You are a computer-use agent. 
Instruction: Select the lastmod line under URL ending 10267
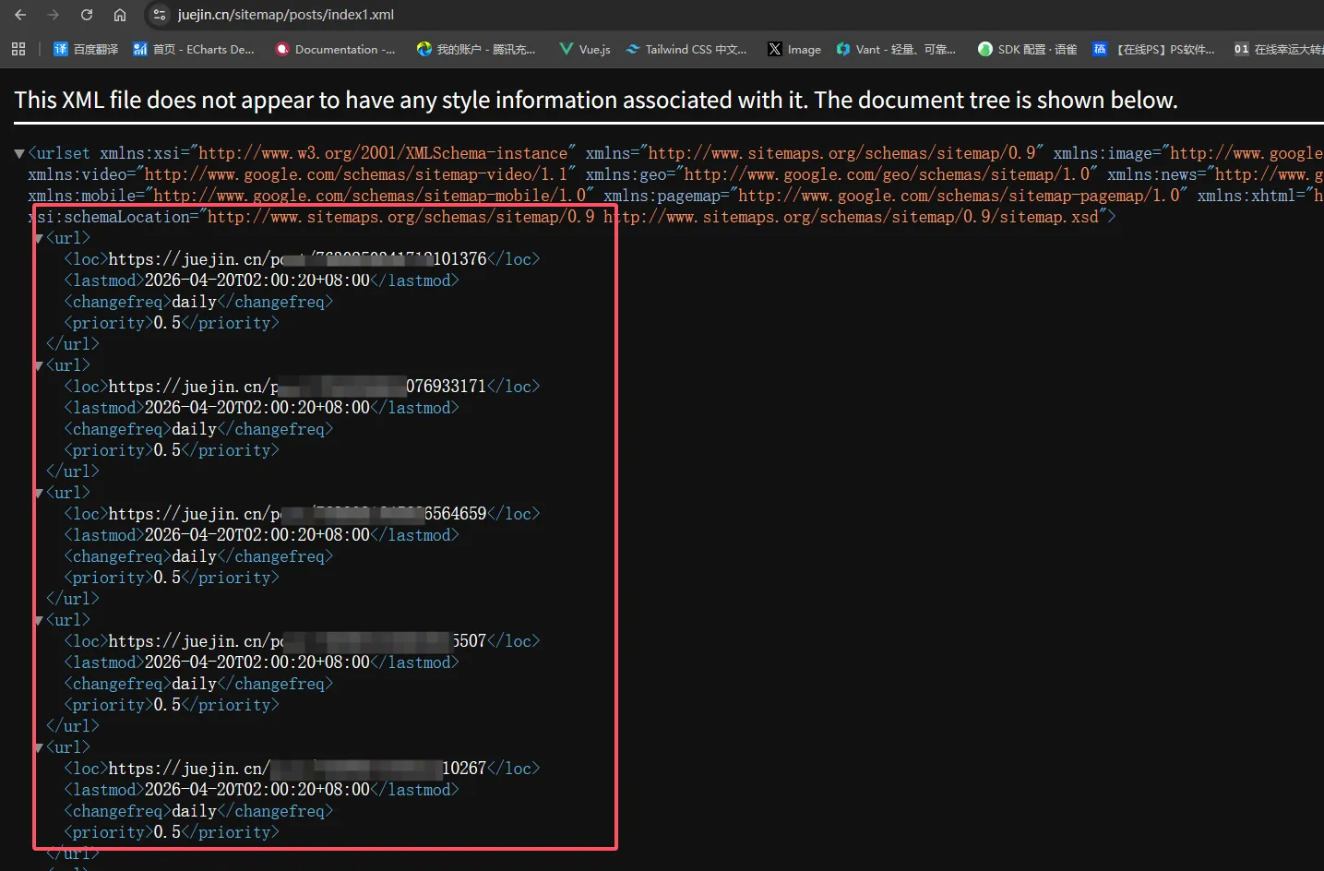click(261, 790)
